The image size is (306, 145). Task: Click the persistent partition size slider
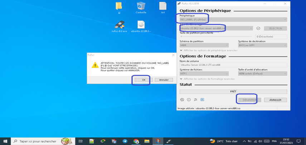[216, 36]
